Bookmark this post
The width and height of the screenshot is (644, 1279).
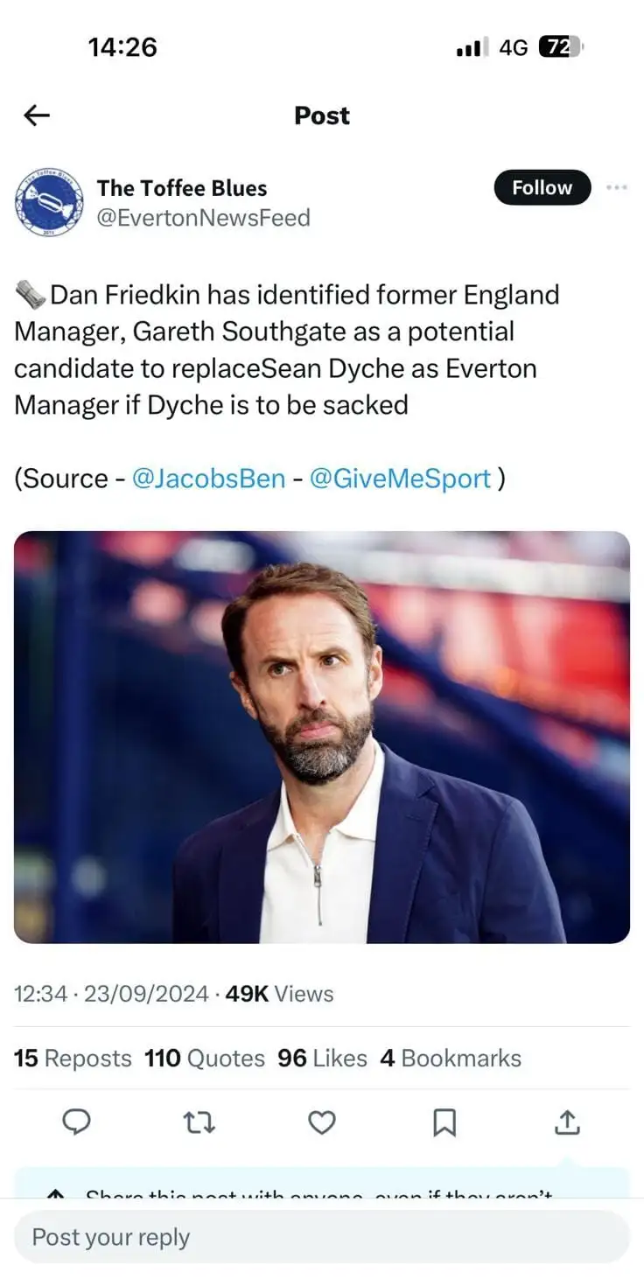click(444, 1122)
